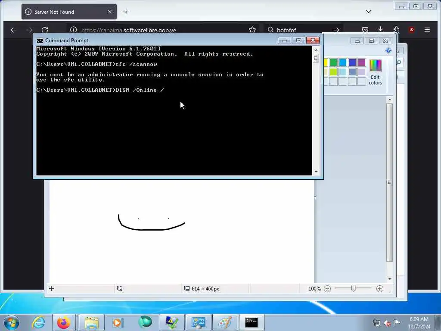The image size is (441, 331).
Task: Click the Command Prompt scroll down arrow
Action: 316,172
